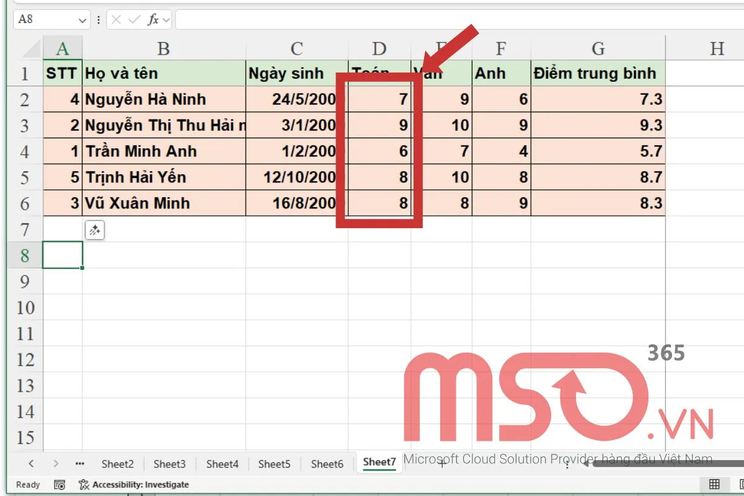Open the Sheet5 tab
This screenshot has width=744, height=496.
(274, 464)
